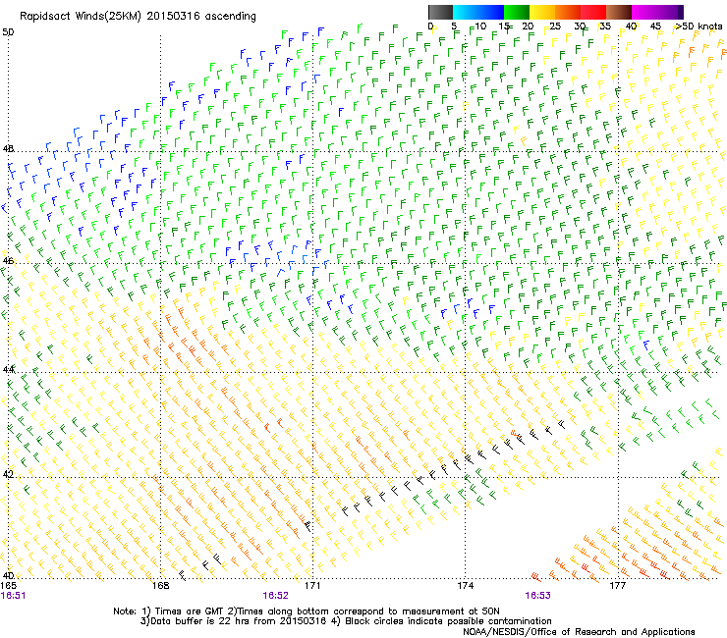The image size is (727, 638).
Task: Click the latitude label '46'
Action: (8, 261)
